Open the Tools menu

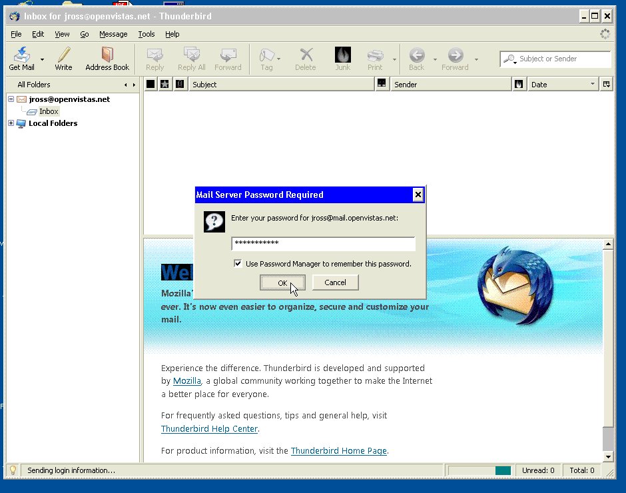147,34
